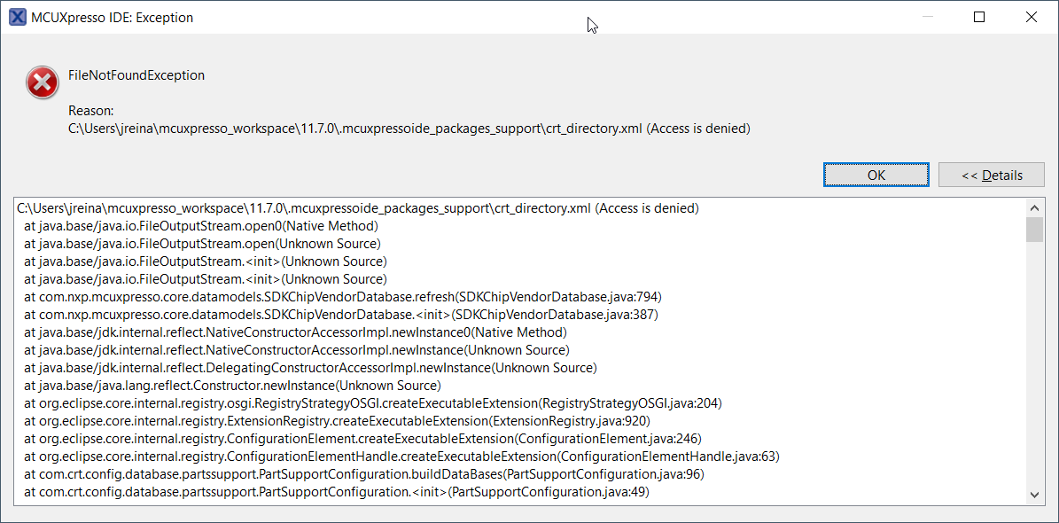1059x523 pixels.
Task: Collapse details with the << Details button
Action: point(991,174)
